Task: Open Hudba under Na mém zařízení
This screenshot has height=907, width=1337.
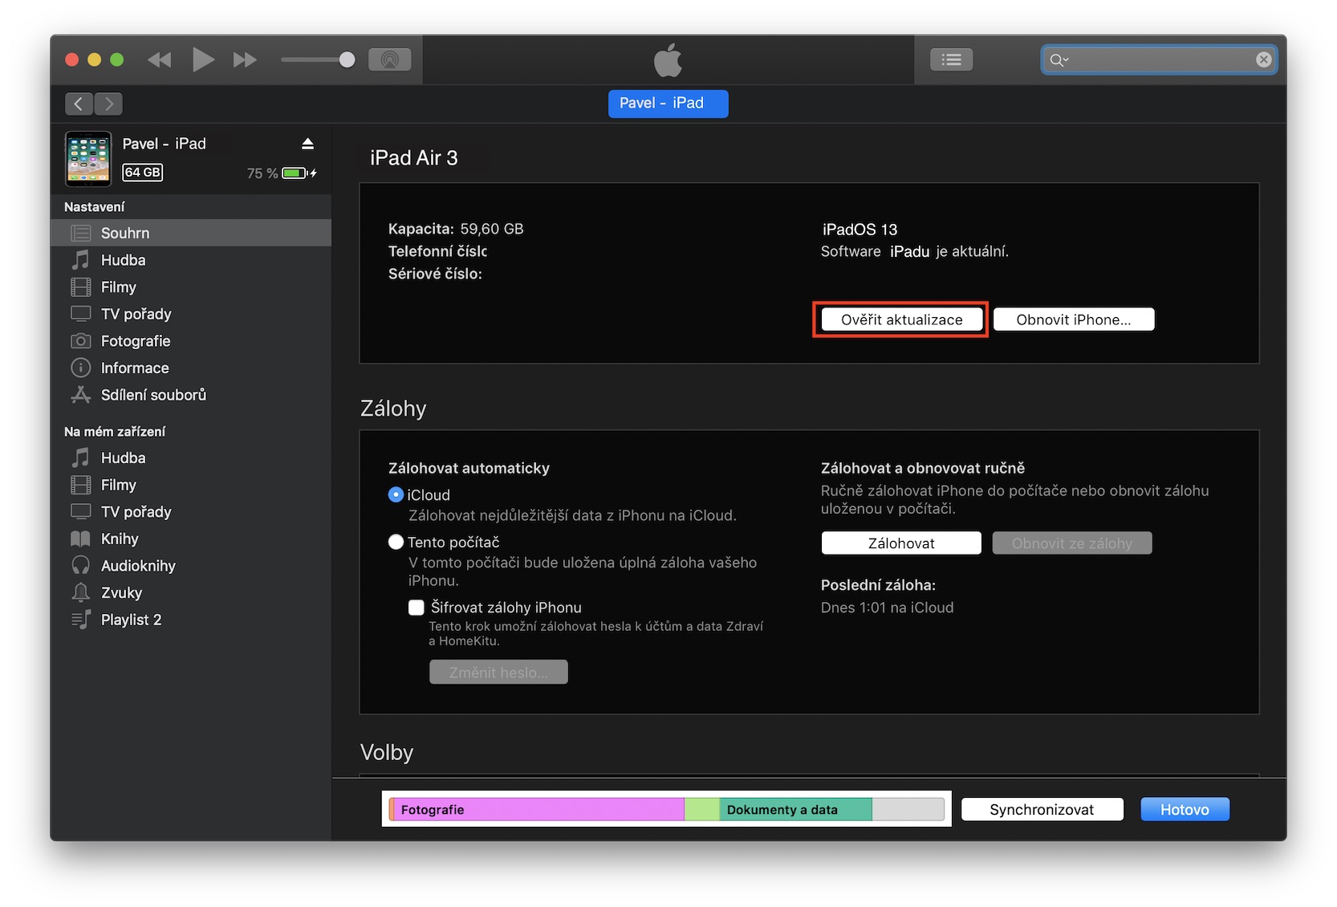Action: click(x=191, y=458)
